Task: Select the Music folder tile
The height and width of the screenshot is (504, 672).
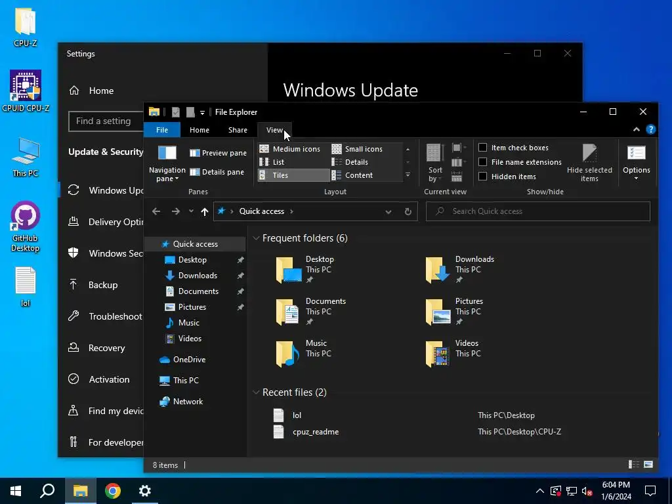Action: 303,353
